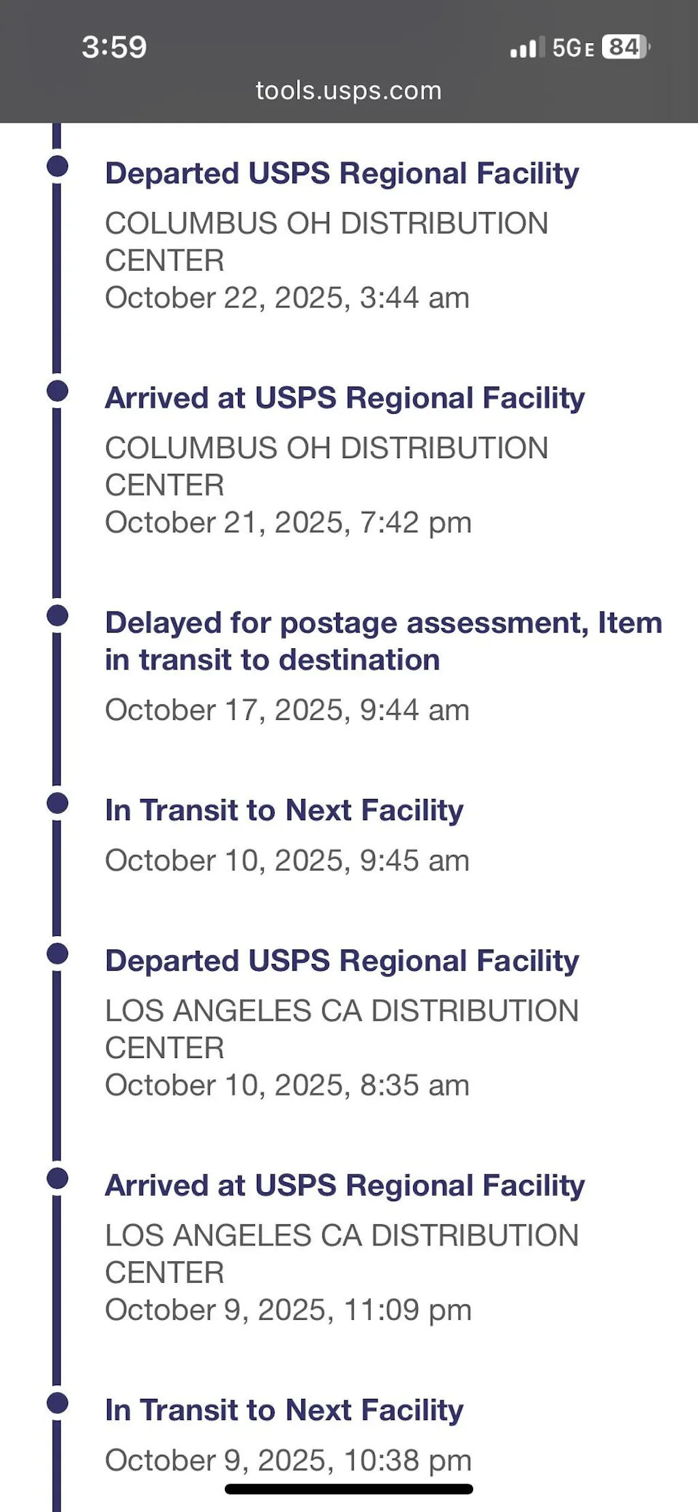Image resolution: width=698 pixels, height=1512 pixels.
Task: Tap "Arrived at USPS Regional Facility" Los Angeles heading
Action: coord(345,1185)
